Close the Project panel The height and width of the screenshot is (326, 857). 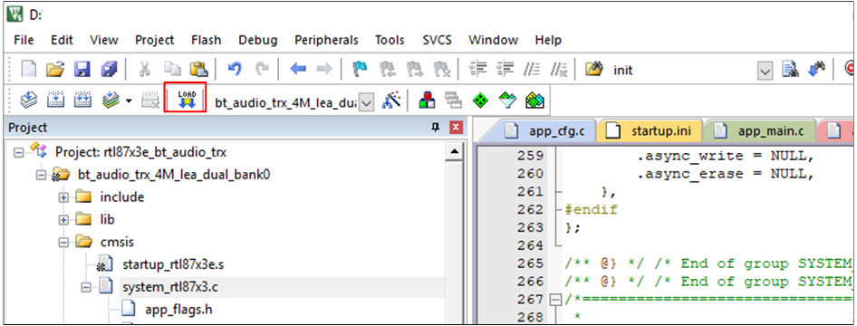point(456,128)
